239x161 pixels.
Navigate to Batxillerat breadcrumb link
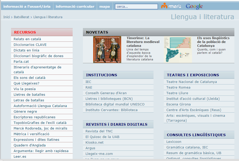coord(22,17)
